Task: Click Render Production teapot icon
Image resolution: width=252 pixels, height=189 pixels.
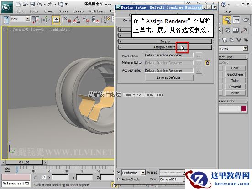Action: [x=246, y=20]
